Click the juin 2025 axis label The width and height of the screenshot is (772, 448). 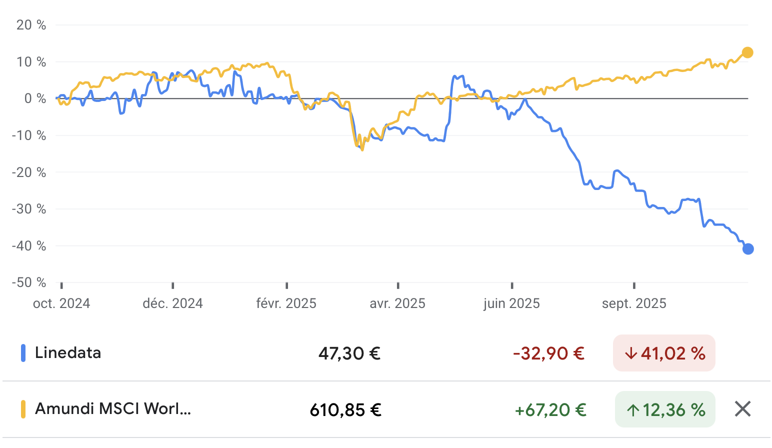(511, 303)
